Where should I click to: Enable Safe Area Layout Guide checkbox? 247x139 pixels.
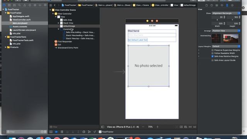[x=213, y=60]
